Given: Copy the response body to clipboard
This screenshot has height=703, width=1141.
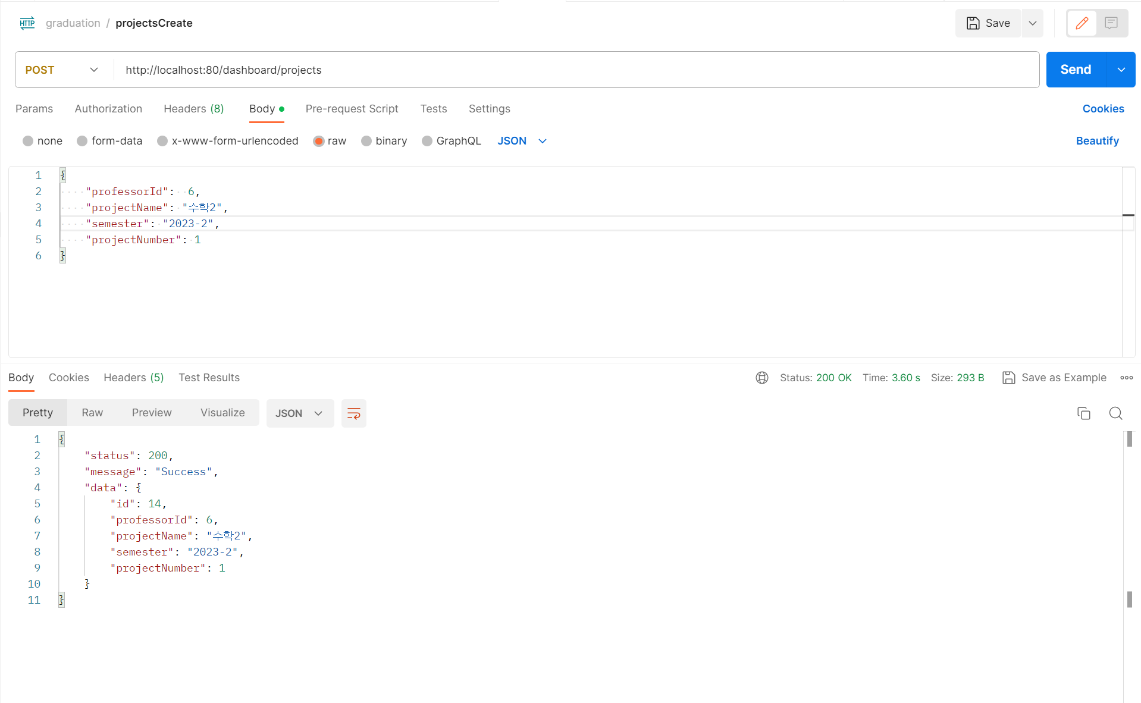Looking at the screenshot, I should point(1084,413).
